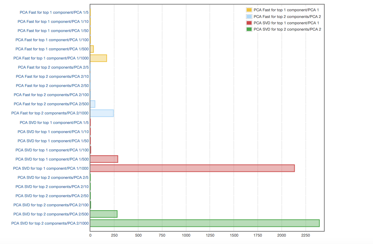This screenshot has height=244, width=373.
Task: Click the red PCA SVD 1/500 bar
Action: click(104, 159)
